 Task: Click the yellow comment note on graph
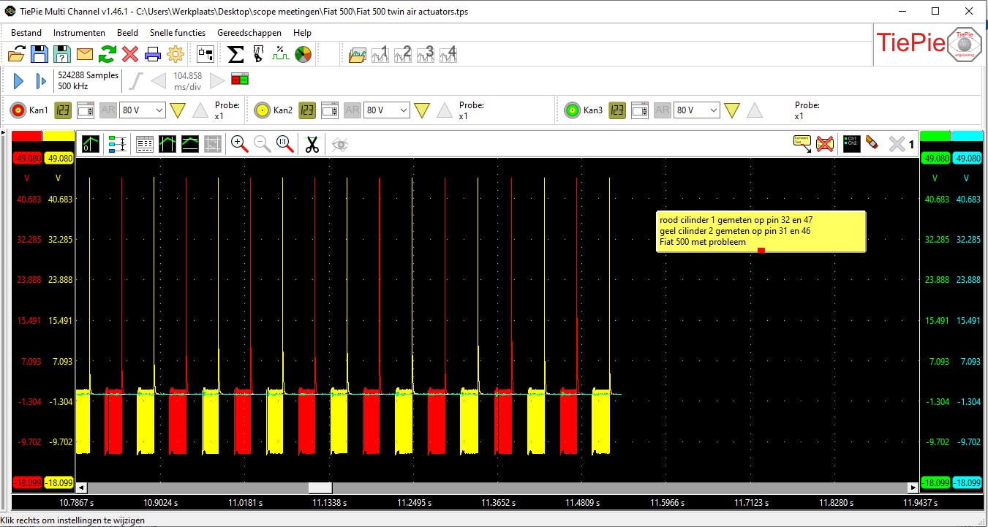pos(761,231)
